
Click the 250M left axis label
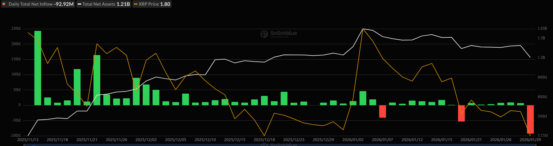pos(16,29)
